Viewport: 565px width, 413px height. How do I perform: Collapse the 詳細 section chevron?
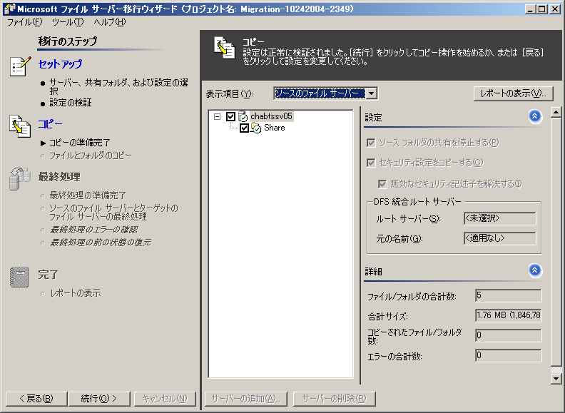coord(535,270)
